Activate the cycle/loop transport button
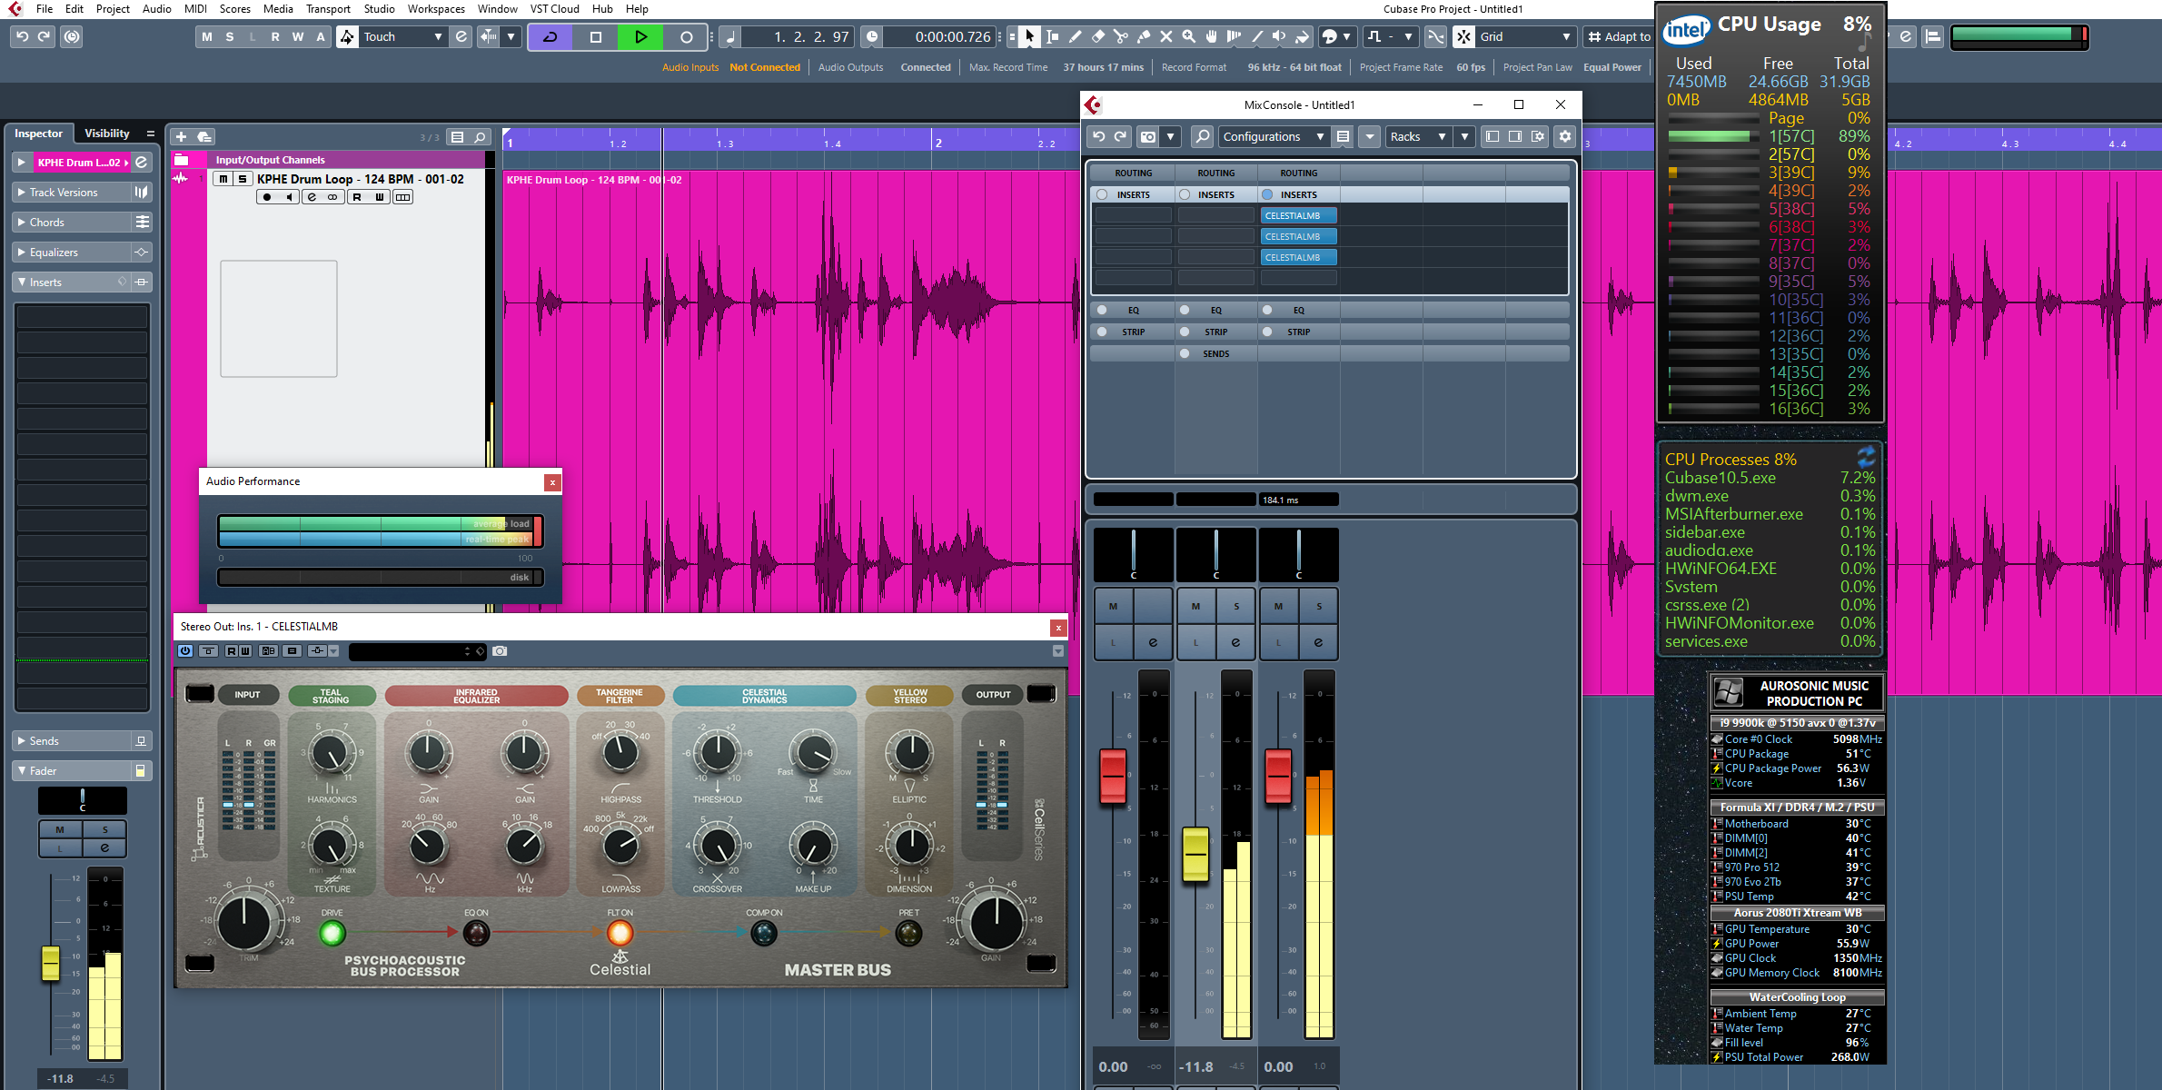The width and height of the screenshot is (2162, 1090). pyautogui.click(x=550, y=36)
